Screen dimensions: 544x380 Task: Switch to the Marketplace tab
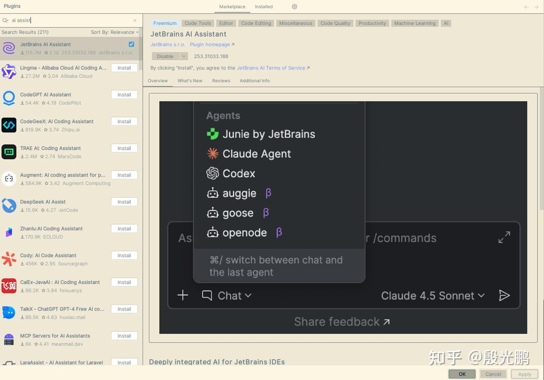[232, 7]
